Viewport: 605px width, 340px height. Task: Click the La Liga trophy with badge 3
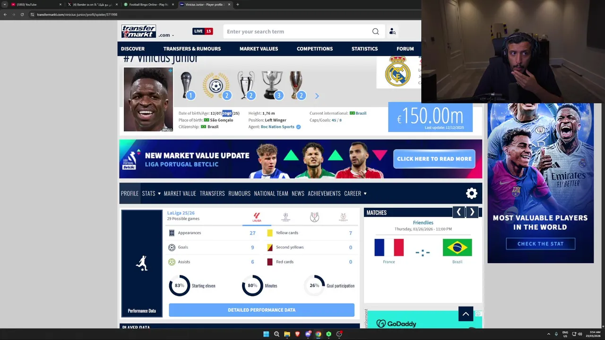tap(272, 85)
